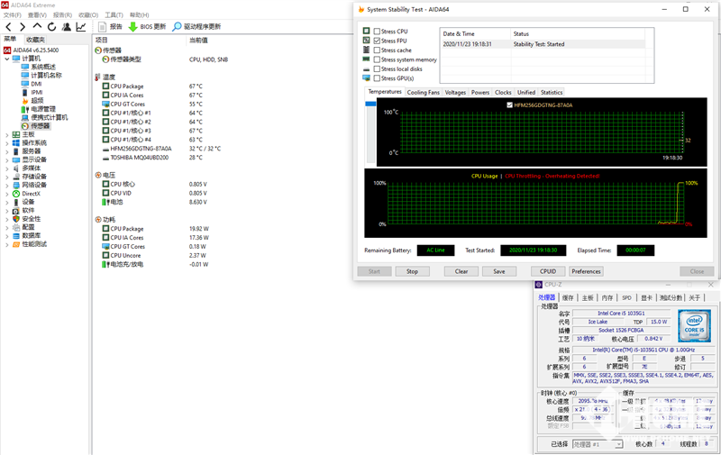Enable Stress local disks checkbox
The width and height of the screenshot is (721, 455).
(x=377, y=69)
